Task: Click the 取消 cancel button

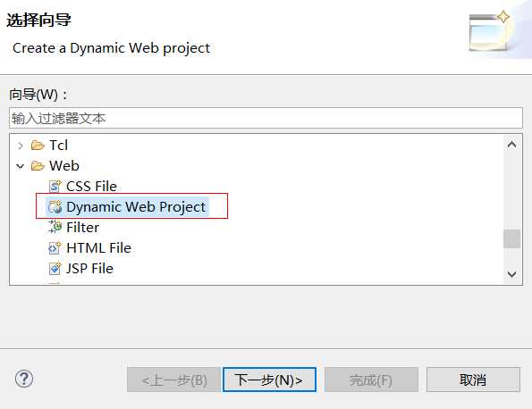Action: pos(473,380)
